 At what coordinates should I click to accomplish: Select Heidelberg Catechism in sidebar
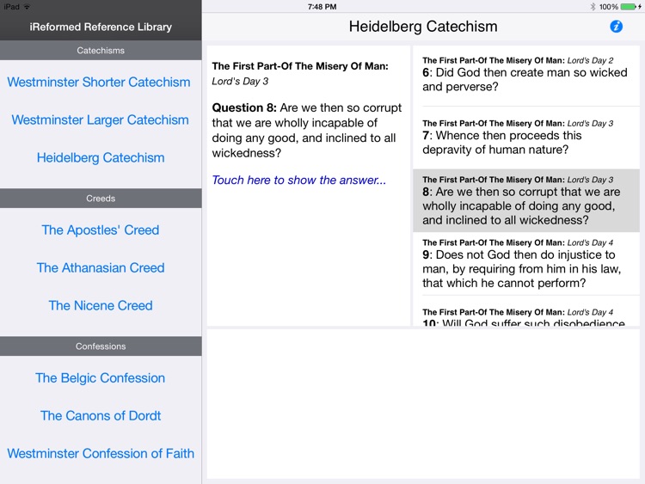[101, 157]
